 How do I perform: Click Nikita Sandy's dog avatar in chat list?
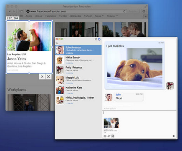60,60
